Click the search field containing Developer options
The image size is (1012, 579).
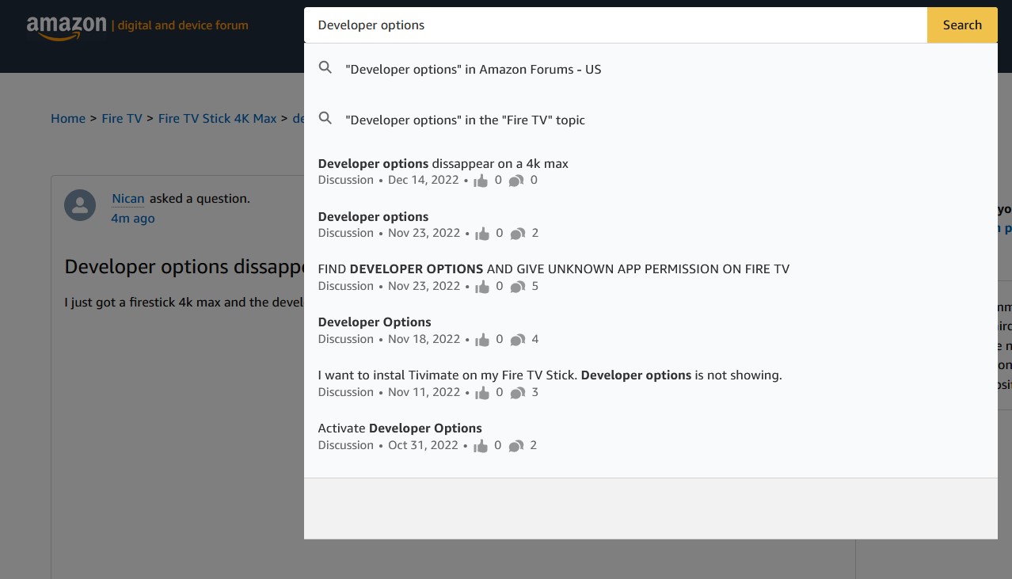(614, 25)
